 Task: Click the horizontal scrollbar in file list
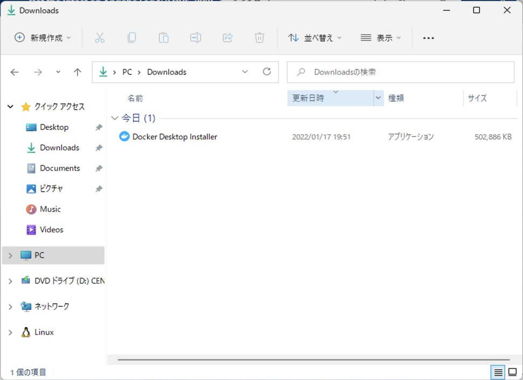click(x=313, y=360)
